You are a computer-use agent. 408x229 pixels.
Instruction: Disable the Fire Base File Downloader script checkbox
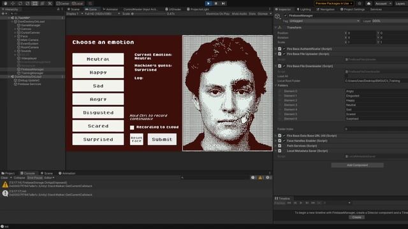(284, 66)
